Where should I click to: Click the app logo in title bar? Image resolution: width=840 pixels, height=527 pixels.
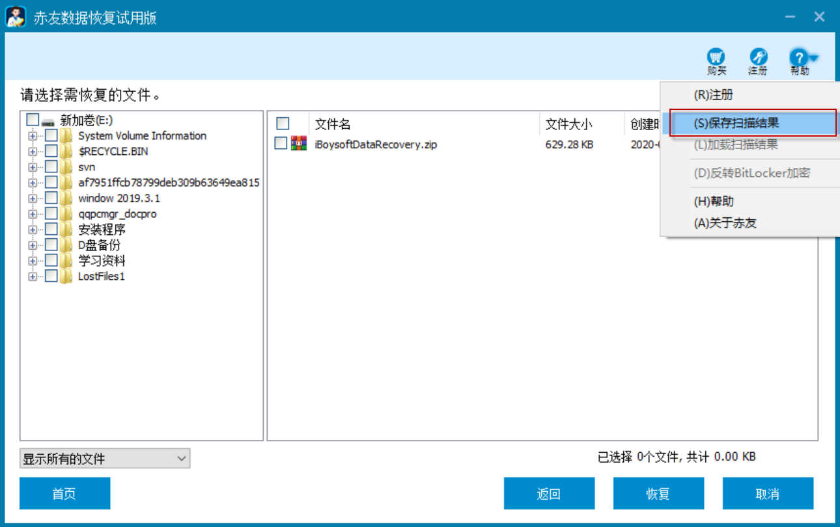[x=16, y=17]
